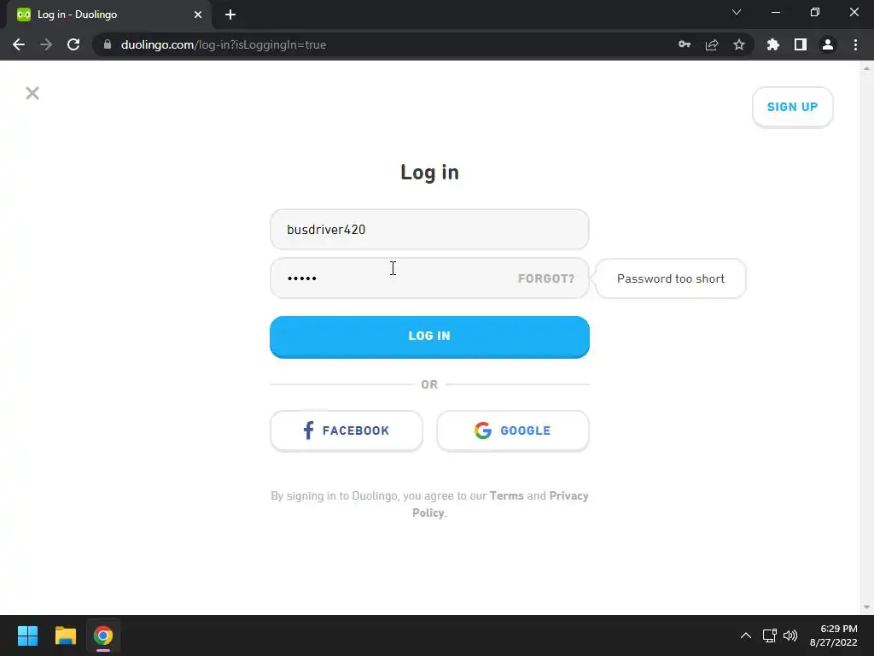Focus the username field containing busdriver420
The height and width of the screenshot is (656, 874).
pos(429,229)
